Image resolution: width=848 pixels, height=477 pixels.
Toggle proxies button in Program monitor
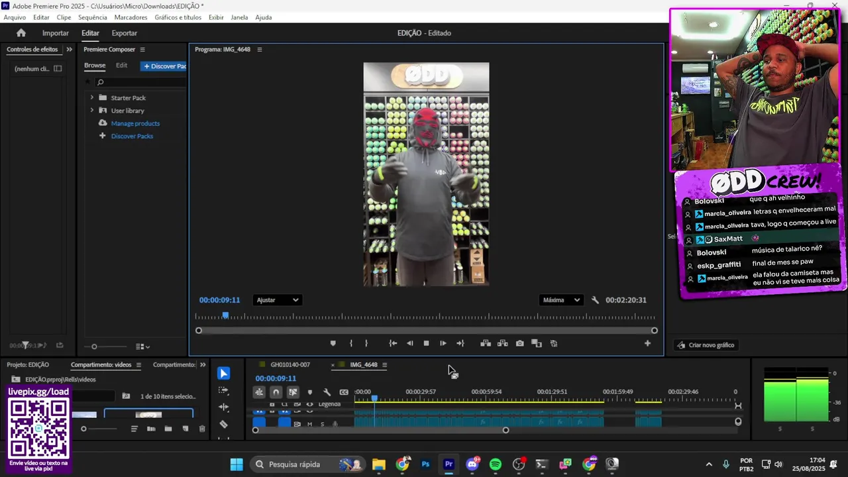[554, 343]
